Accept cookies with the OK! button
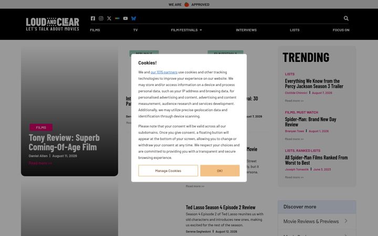The image size is (378, 236). [220, 170]
